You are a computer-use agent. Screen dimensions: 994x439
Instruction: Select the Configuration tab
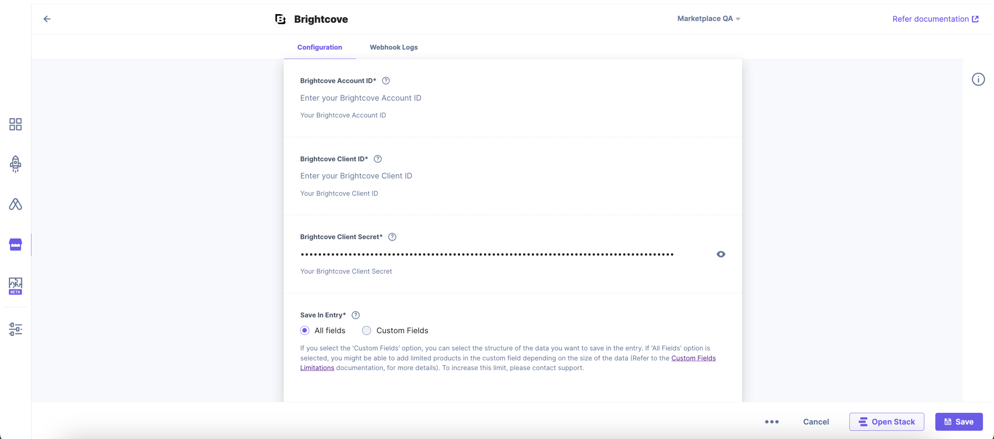coord(319,47)
